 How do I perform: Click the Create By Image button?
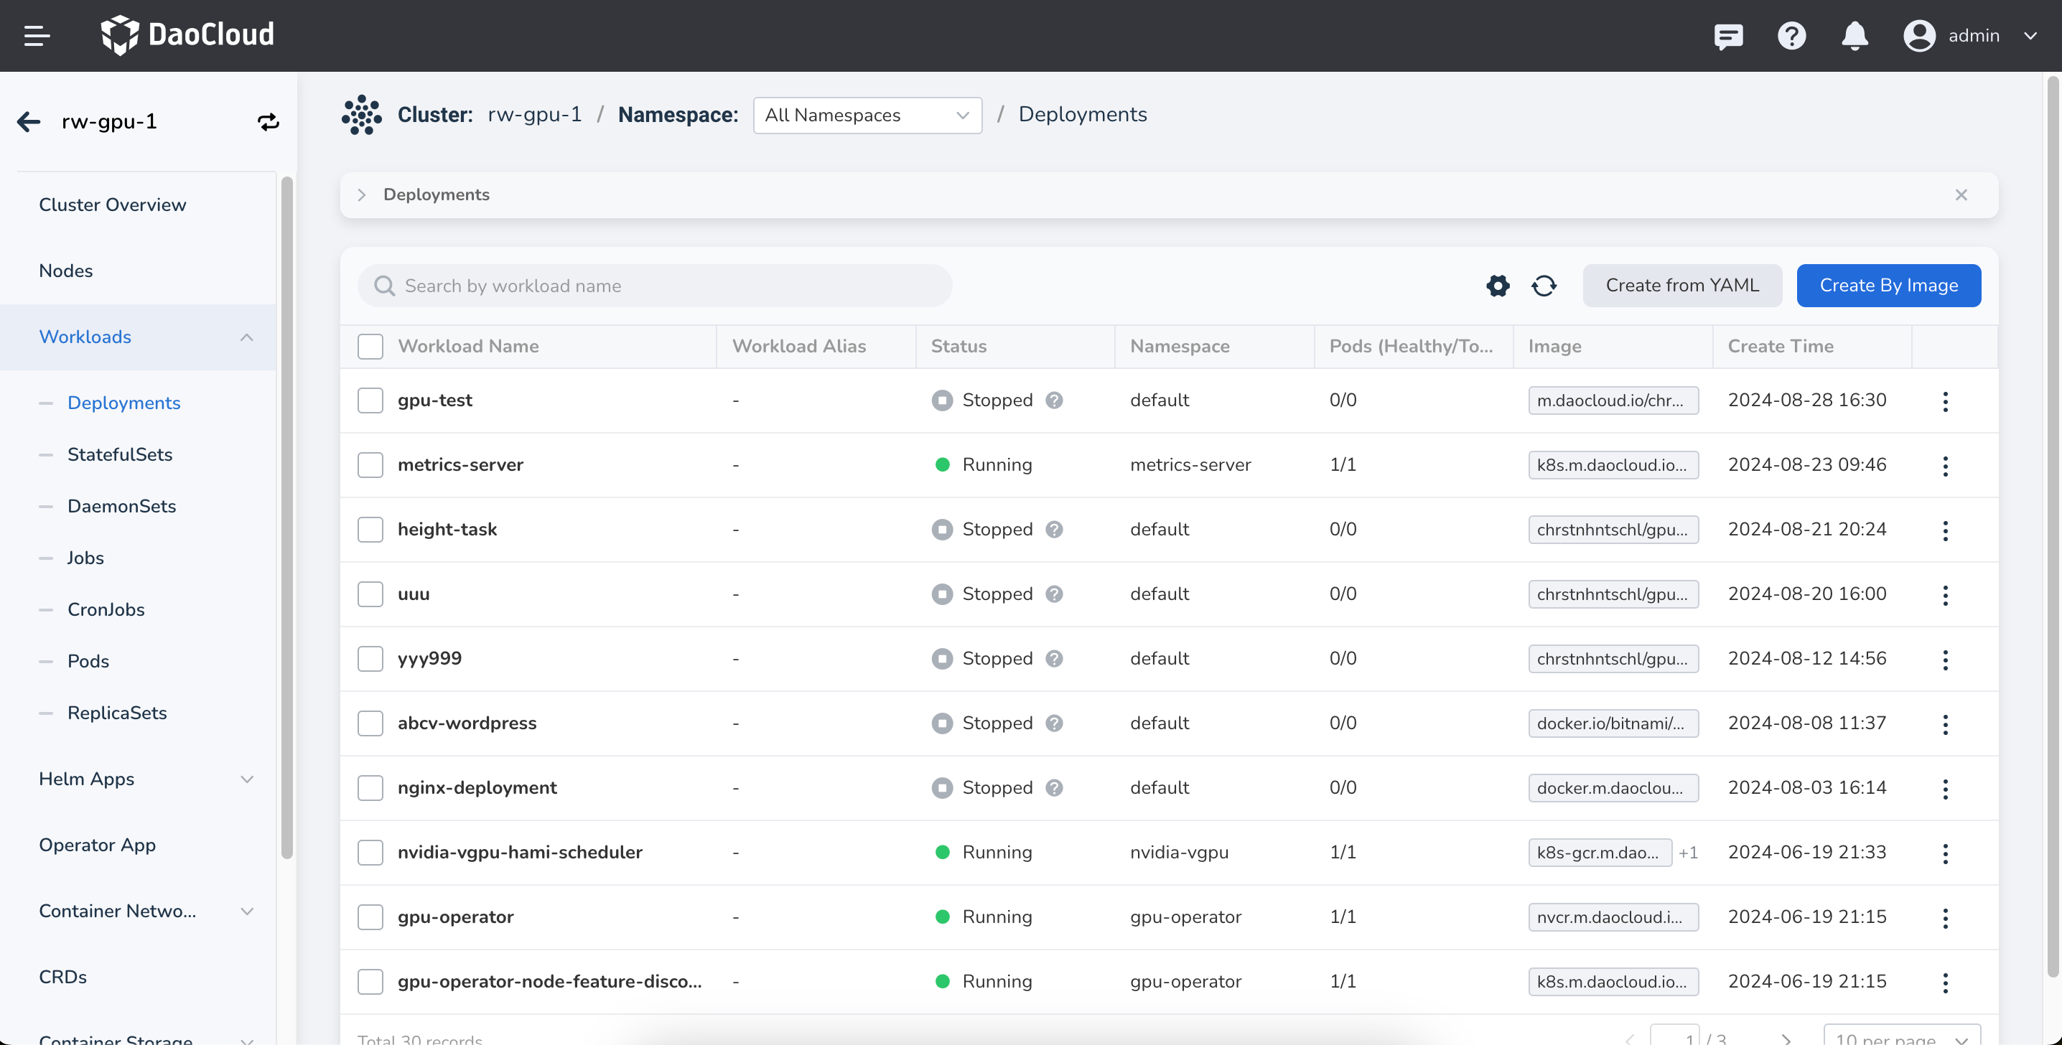tap(1889, 285)
